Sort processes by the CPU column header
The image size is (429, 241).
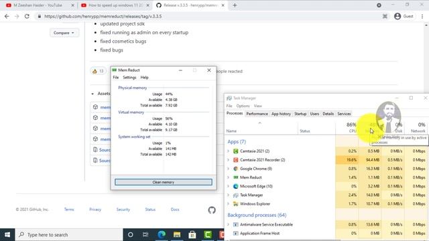(x=347, y=128)
